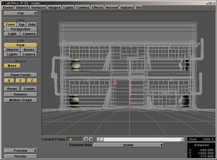Select the Top view button
This screenshot has height=160, width=217.
(21, 25)
